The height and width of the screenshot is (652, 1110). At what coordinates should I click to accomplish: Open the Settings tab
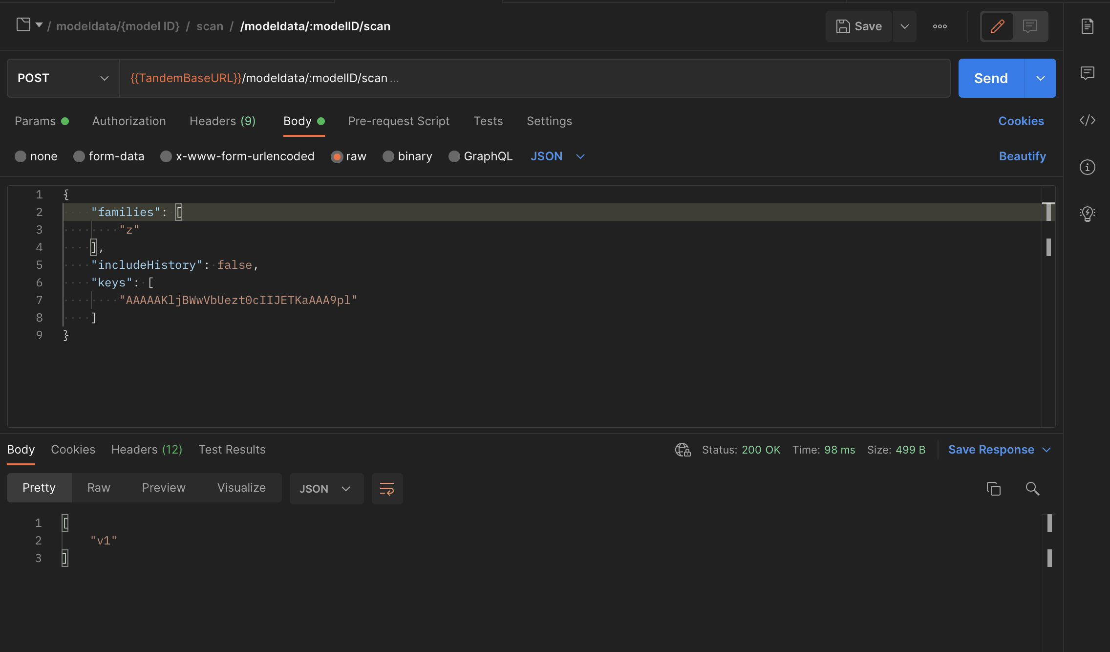549,121
